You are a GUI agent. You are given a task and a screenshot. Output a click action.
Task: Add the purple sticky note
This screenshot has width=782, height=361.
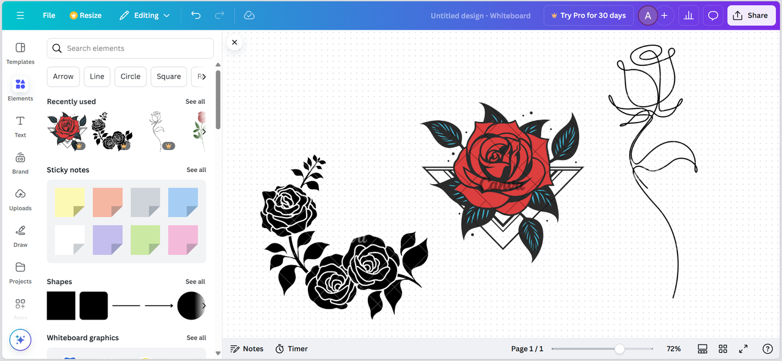[108, 240]
